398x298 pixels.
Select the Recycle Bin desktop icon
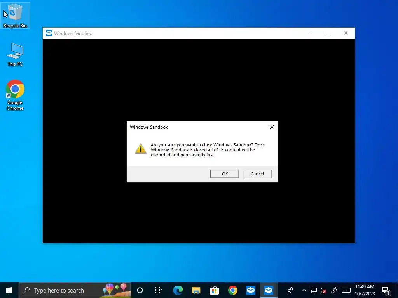[x=15, y=16]
